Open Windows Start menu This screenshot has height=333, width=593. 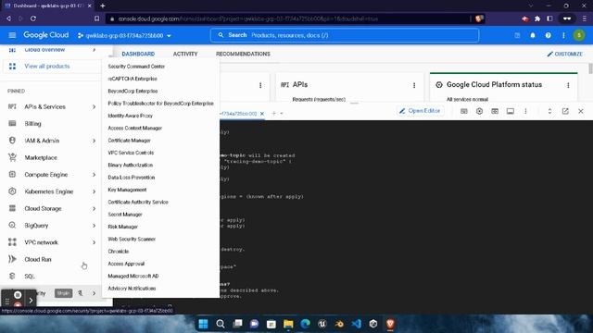[x=203, y=324]
